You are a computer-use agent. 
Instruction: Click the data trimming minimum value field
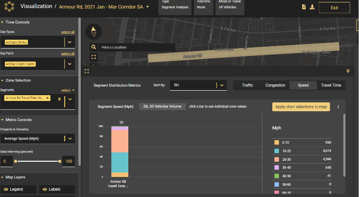point(6,161)
